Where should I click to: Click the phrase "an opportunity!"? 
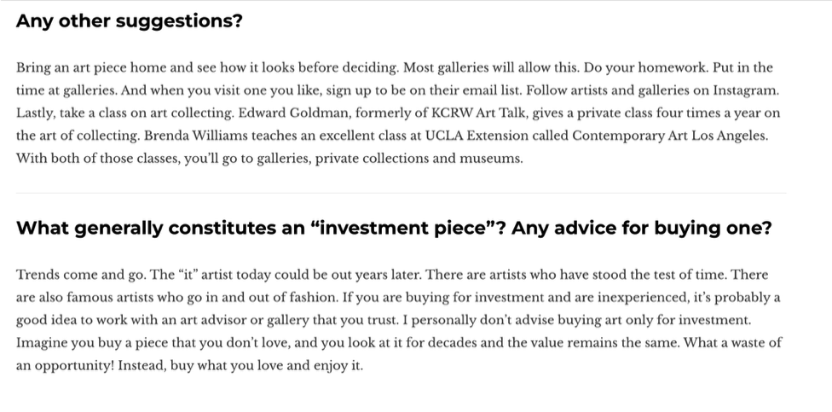65,366
